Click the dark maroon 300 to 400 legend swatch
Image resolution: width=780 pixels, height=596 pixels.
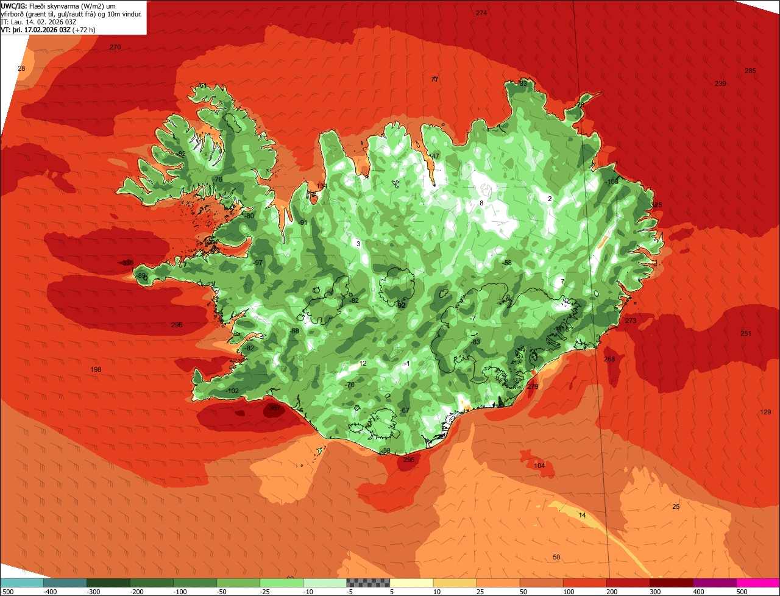pos(672,583)
